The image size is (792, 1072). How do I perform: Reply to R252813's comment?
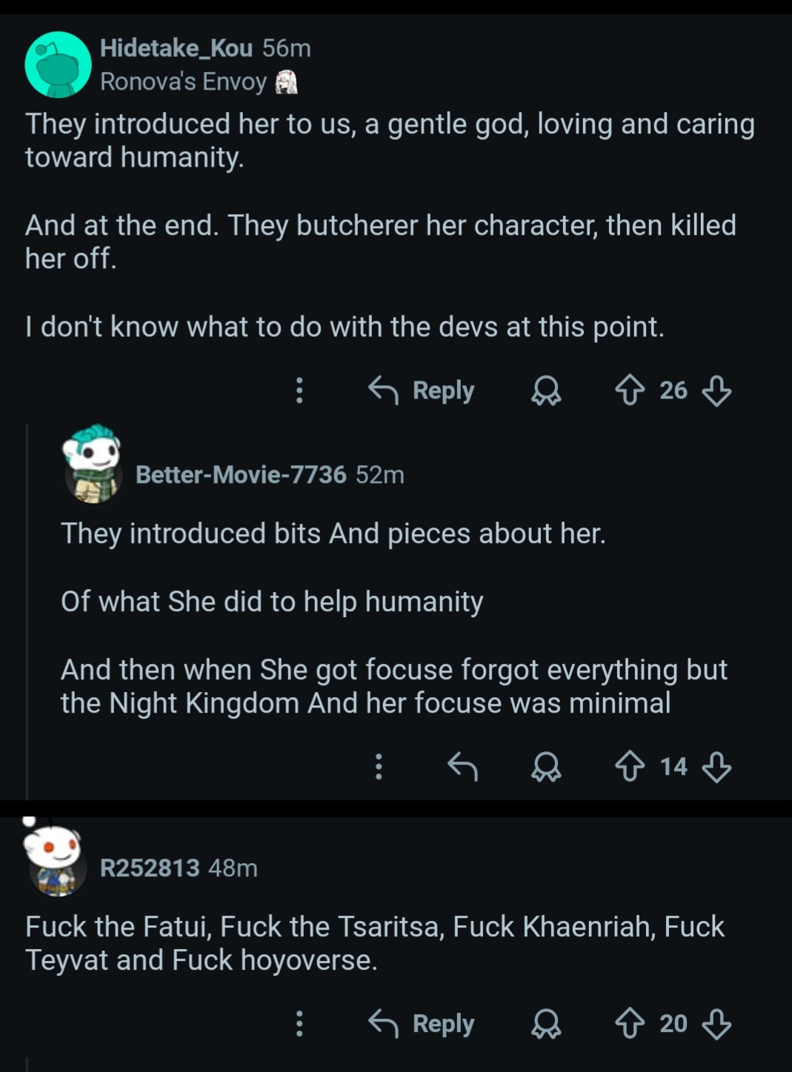coord(422,1023)
